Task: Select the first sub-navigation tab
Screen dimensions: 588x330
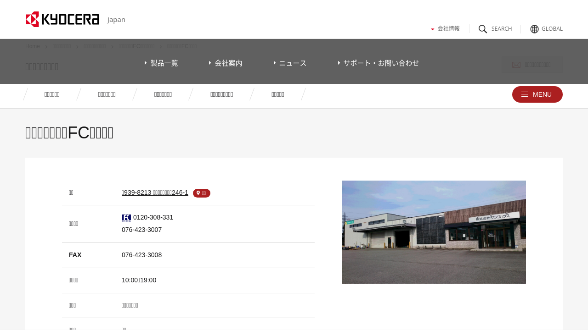Action: click(52, 94)
